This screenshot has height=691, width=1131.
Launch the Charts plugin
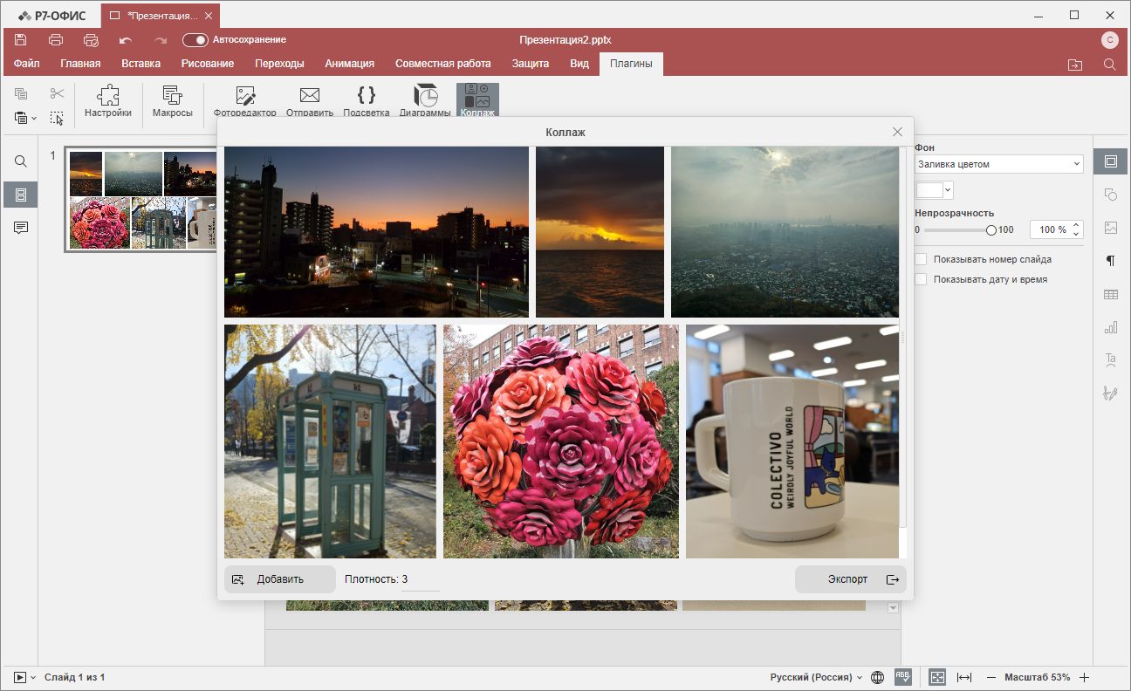pyautogui.click(x=425, y=100)
